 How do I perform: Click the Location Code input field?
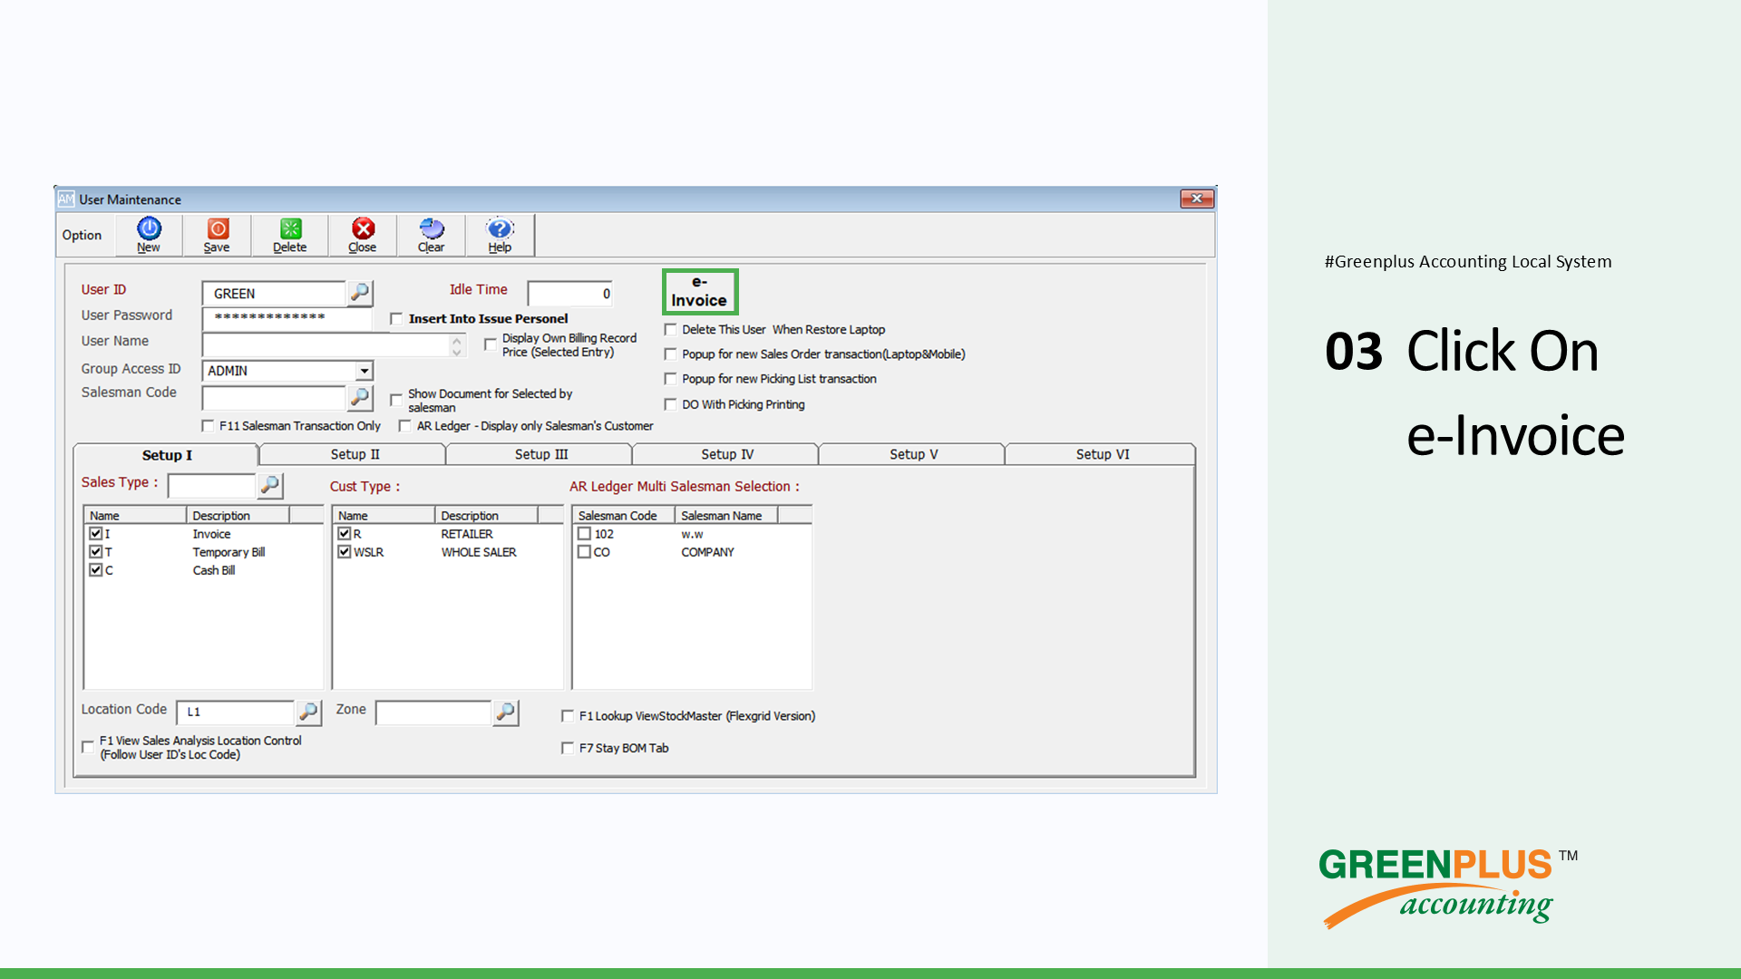tap(236, 712)
